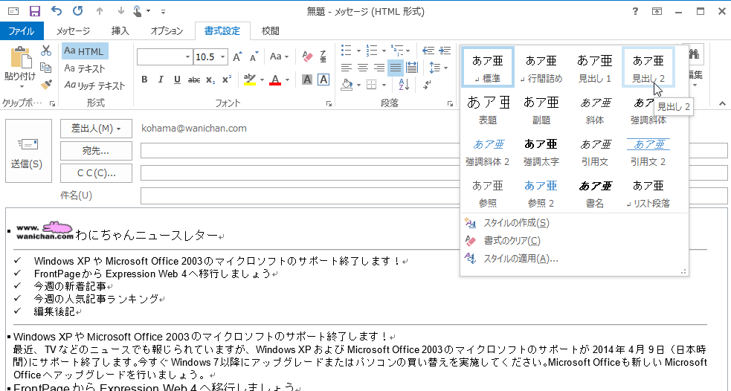Image resolution: width=731 pixels, height=391 pixels.
Task: Click the decrease indent icon
Action: click(x=428, y=51)
